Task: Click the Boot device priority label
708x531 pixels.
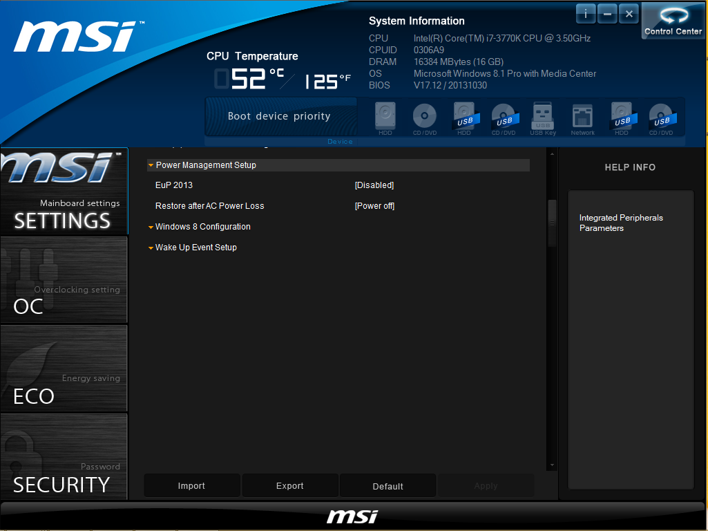Action: click(x=279, y=116)
